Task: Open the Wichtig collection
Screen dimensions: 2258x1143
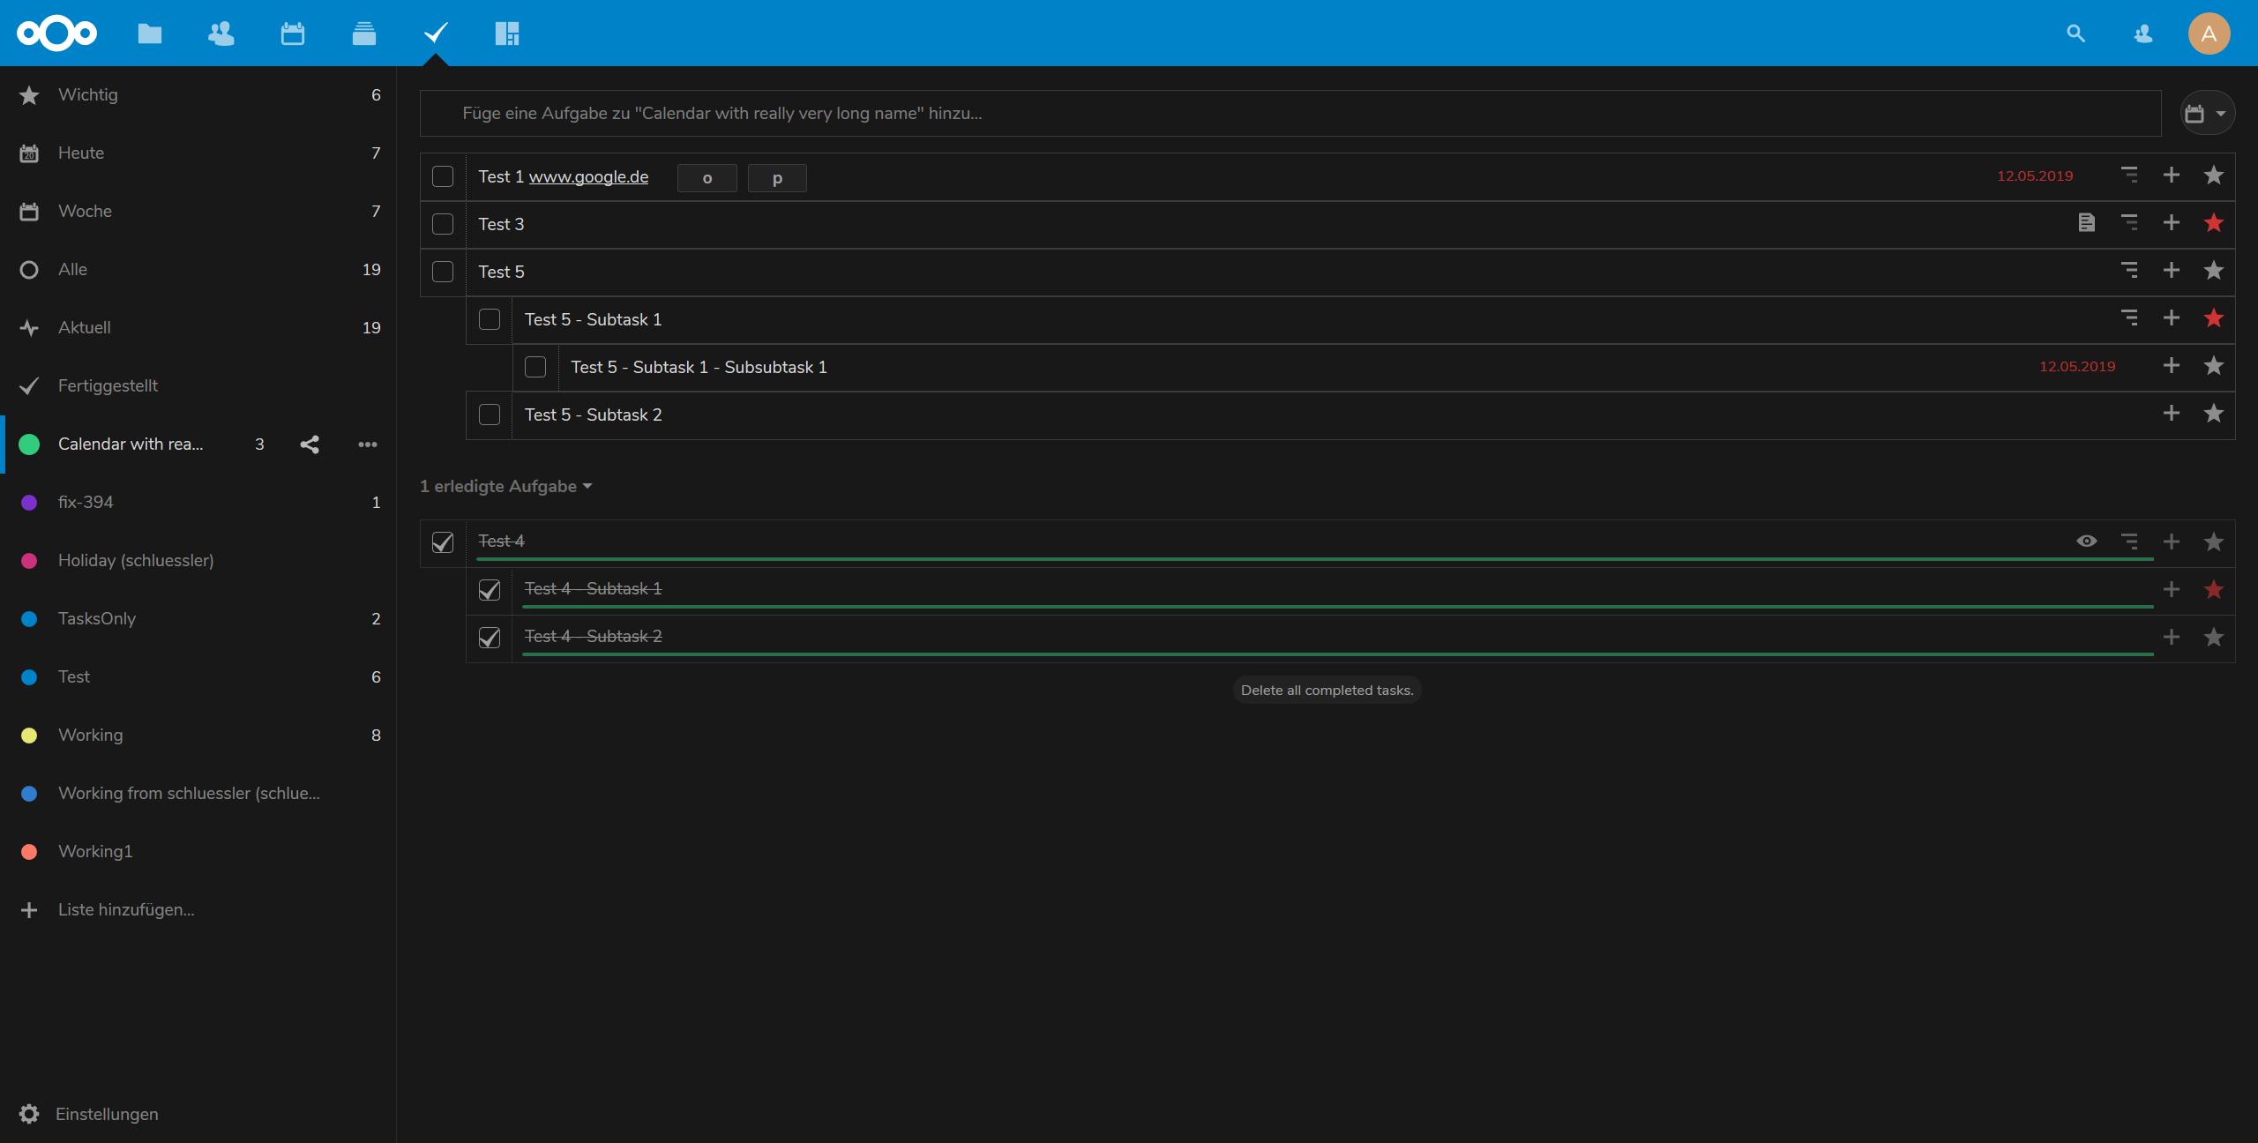Action: (x=198, y=95)
